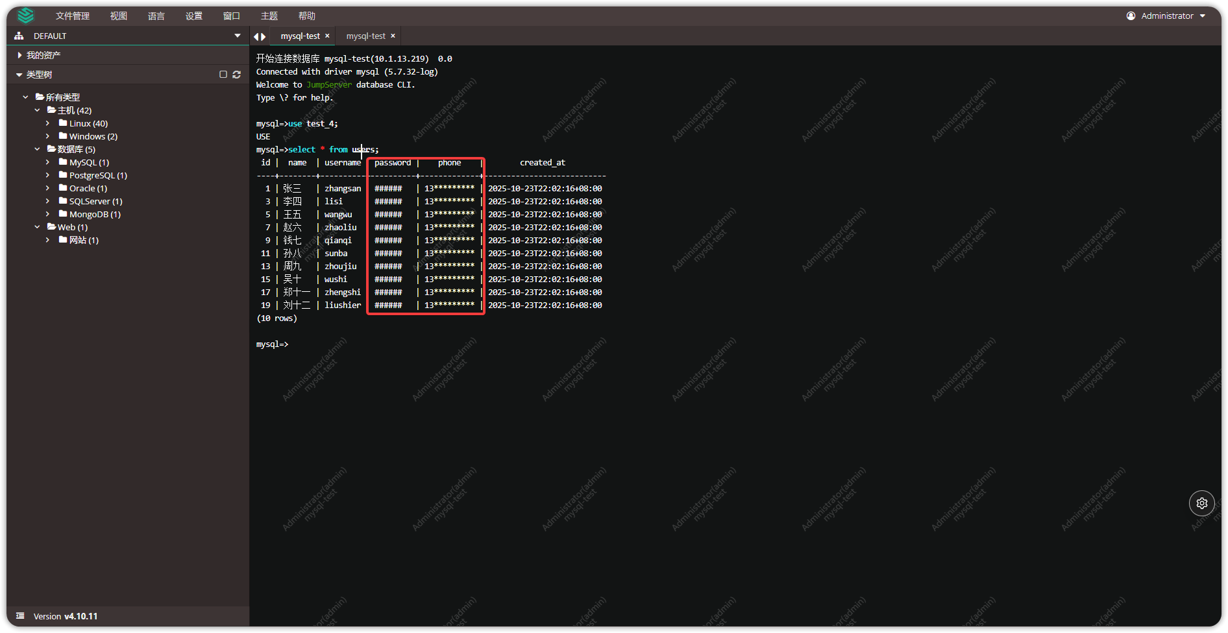Image resolution: width=1228 pixels, height=633 pixels.
Task: Toggle the checkbox in 类型树 header
Action: [223, 75]
